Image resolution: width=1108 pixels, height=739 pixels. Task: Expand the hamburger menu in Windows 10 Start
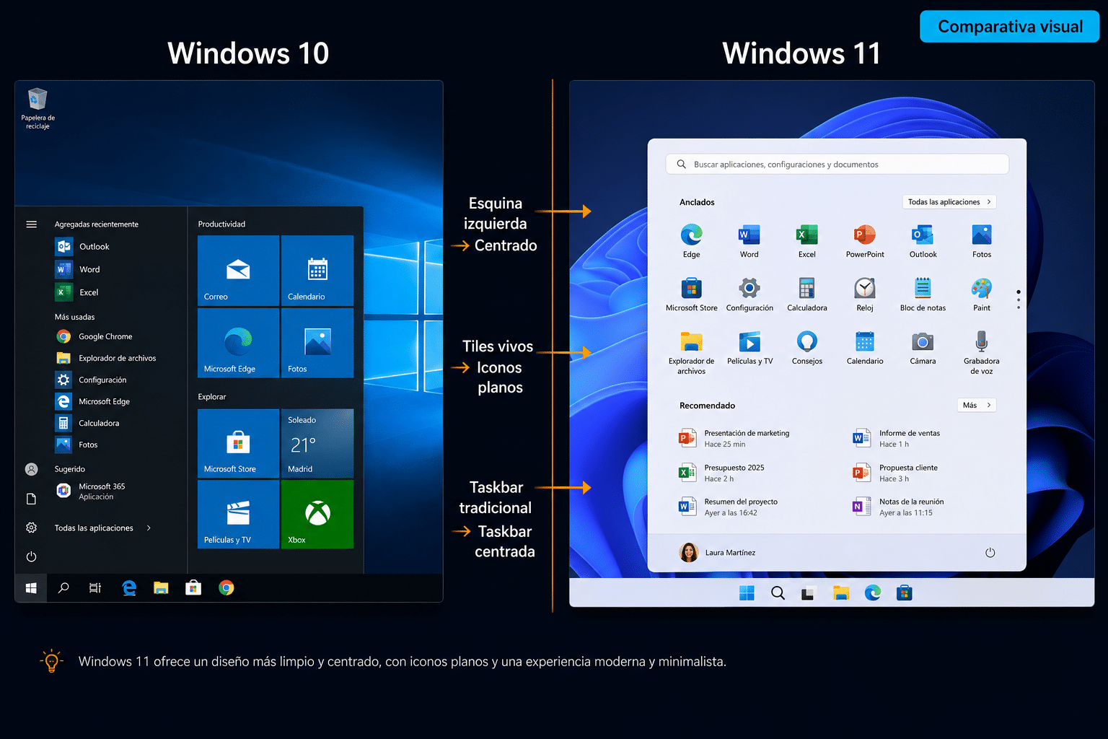(x=31, y=224)
